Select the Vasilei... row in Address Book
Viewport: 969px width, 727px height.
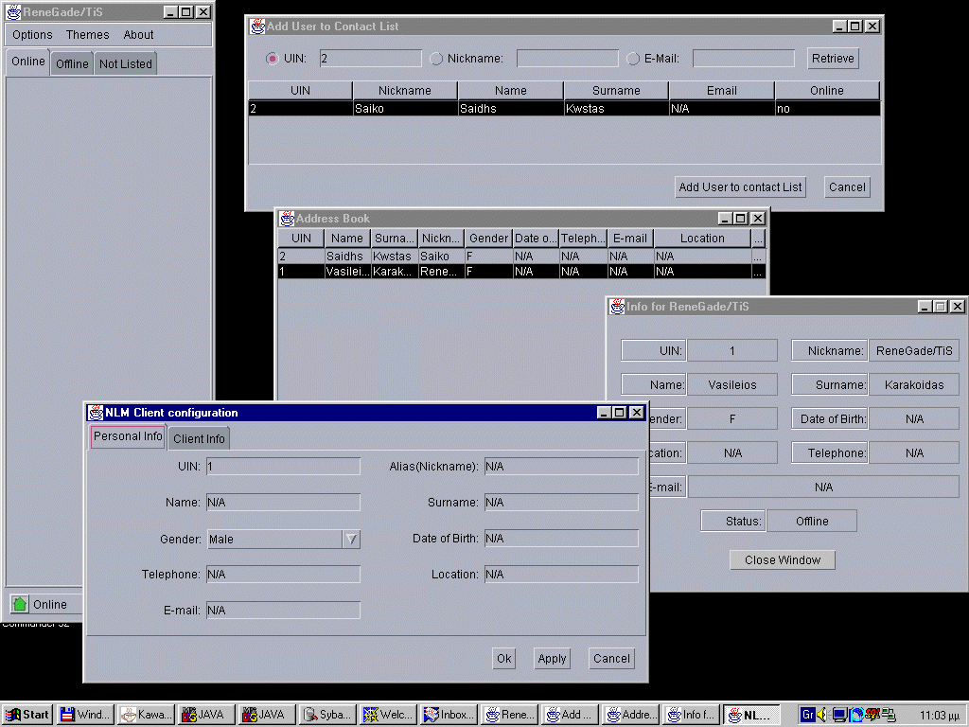coord(521,272)
